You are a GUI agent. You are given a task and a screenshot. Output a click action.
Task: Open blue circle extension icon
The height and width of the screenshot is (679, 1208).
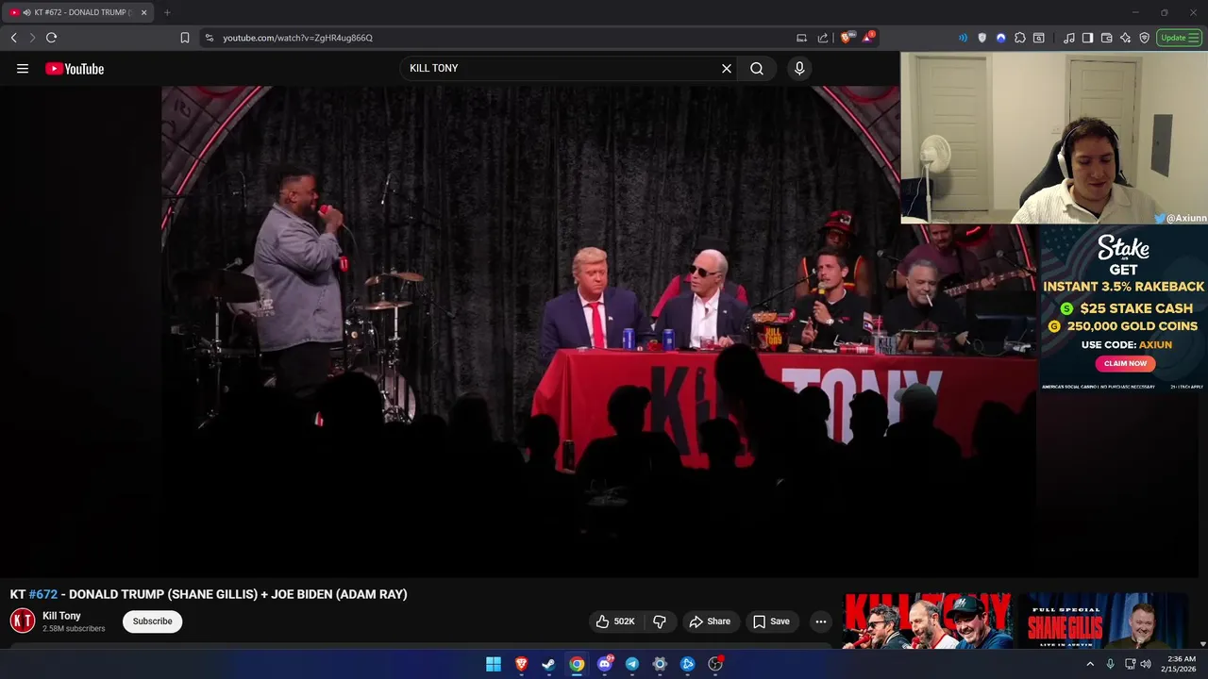pos(1001,38)
